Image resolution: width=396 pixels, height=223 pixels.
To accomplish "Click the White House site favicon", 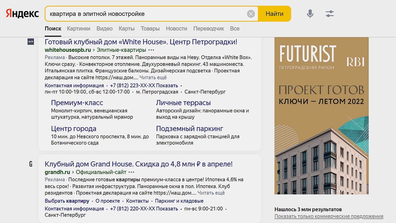I will (x=31, y=42).
